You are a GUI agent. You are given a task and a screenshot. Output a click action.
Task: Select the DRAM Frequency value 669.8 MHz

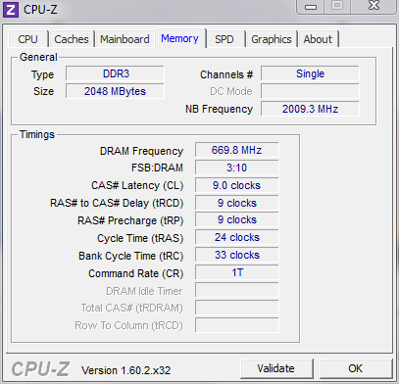tap(237, 150)
